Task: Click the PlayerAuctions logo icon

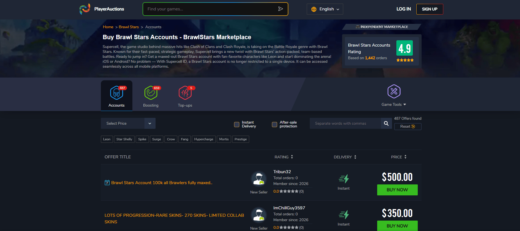Action: 85,9
